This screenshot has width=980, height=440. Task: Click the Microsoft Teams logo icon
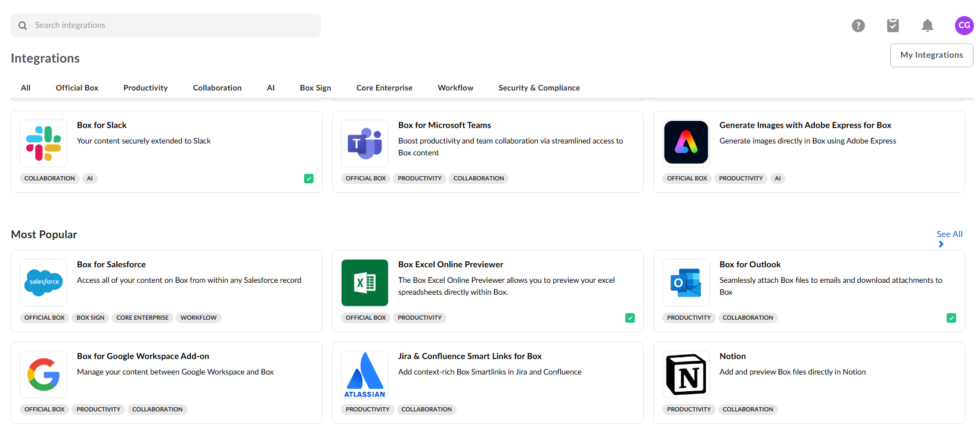[365, 143]
